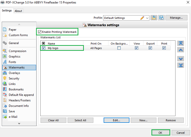Click the Clear All button

[53, 120]
